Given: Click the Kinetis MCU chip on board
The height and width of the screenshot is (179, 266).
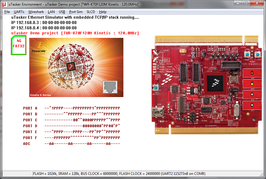Looking at the screenshot, I should click(x=215, y=83).
